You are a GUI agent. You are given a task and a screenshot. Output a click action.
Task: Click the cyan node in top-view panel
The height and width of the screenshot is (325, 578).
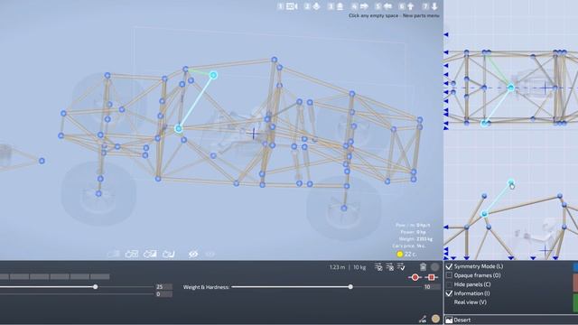tap(510, 88)
